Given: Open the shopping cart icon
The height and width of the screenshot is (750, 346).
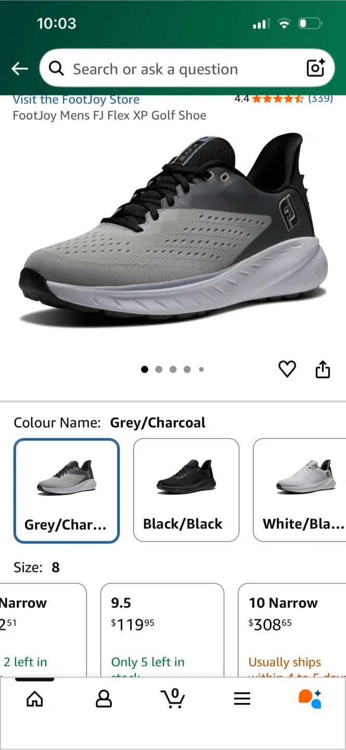Looking at the screenshot, I should click(x=173, y=698).
